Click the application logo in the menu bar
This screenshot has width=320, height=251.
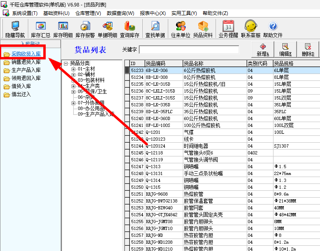tap(6, 13)
